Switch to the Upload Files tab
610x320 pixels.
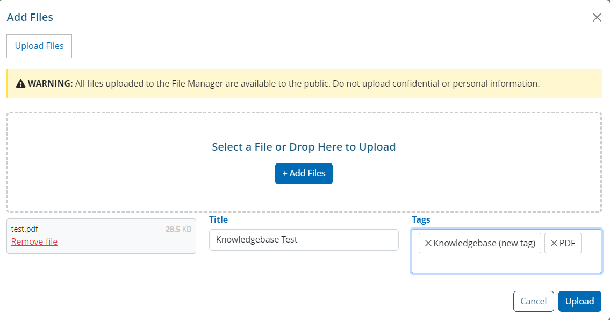click(39, 46)
